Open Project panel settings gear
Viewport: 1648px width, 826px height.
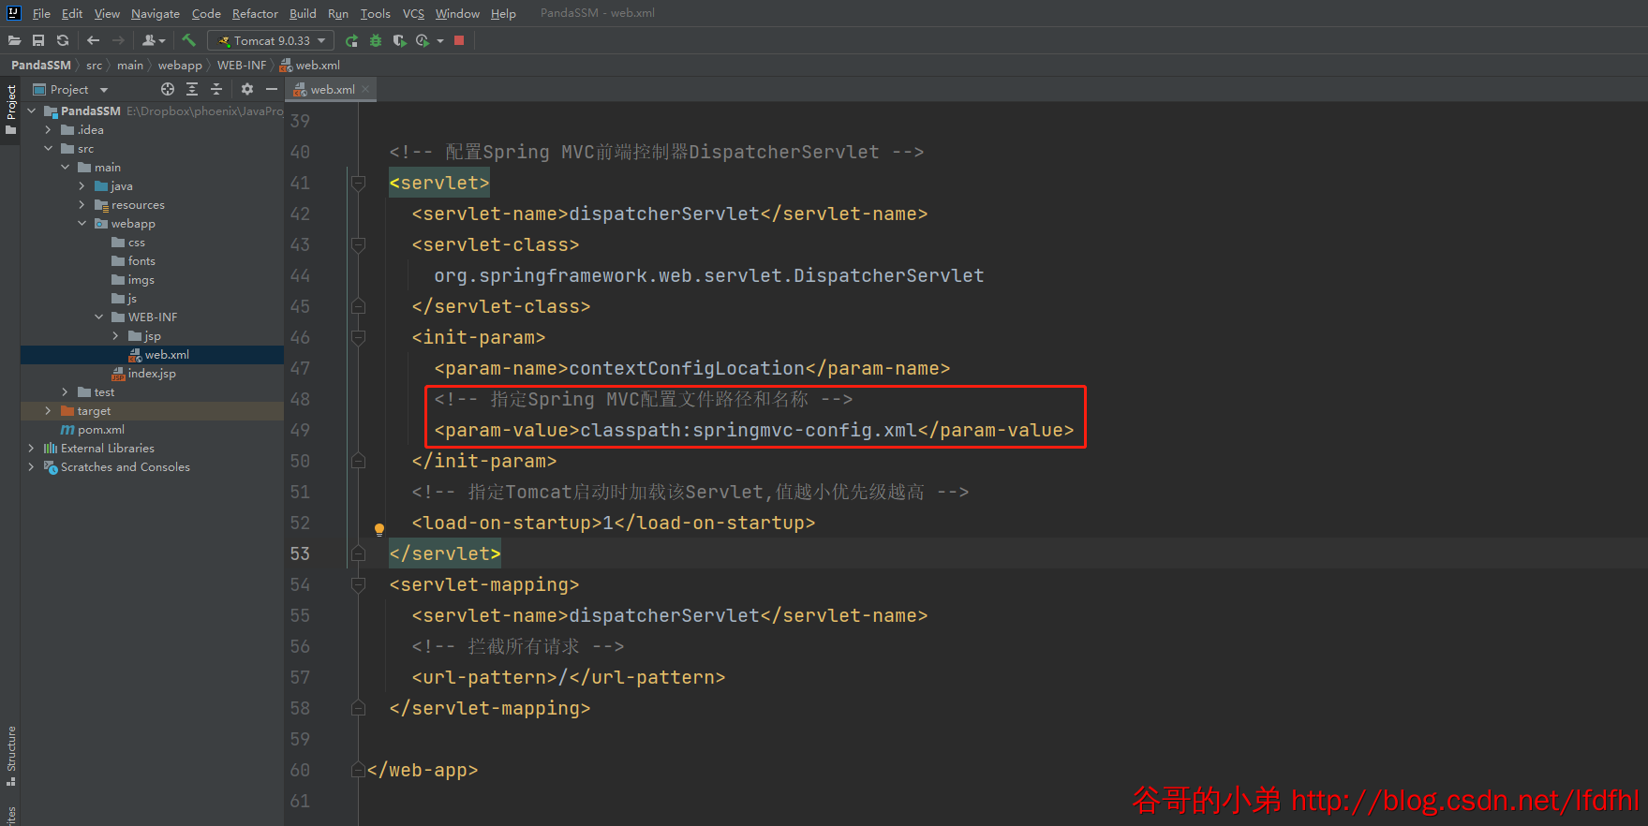[x=247, y=89]
